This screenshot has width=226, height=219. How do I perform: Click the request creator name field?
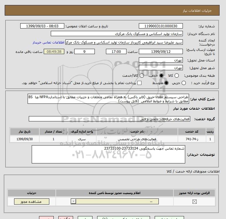pos(124,42)
